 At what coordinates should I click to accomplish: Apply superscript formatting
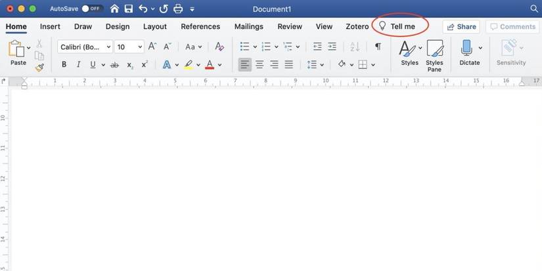[145, 64]
